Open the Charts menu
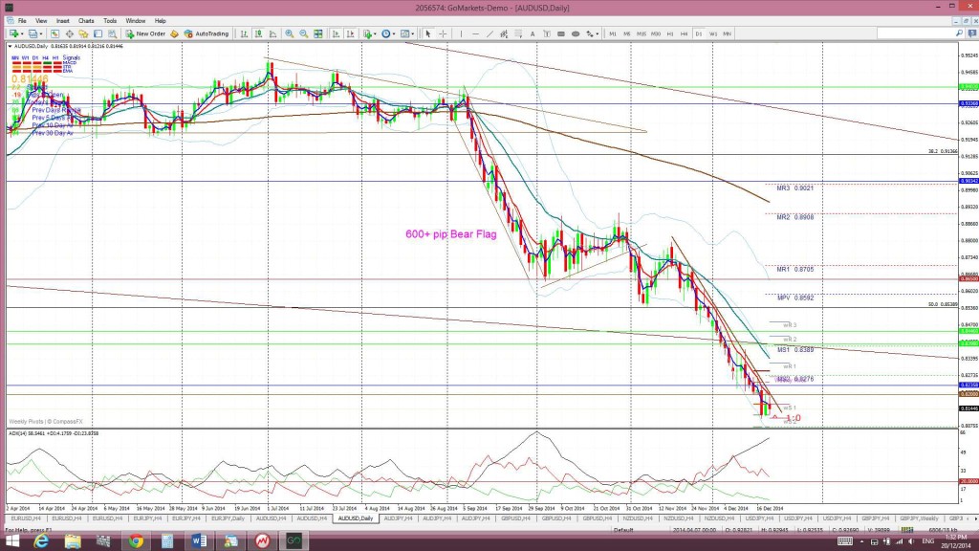This screenshot has width=979, height=551. (86, 21)
